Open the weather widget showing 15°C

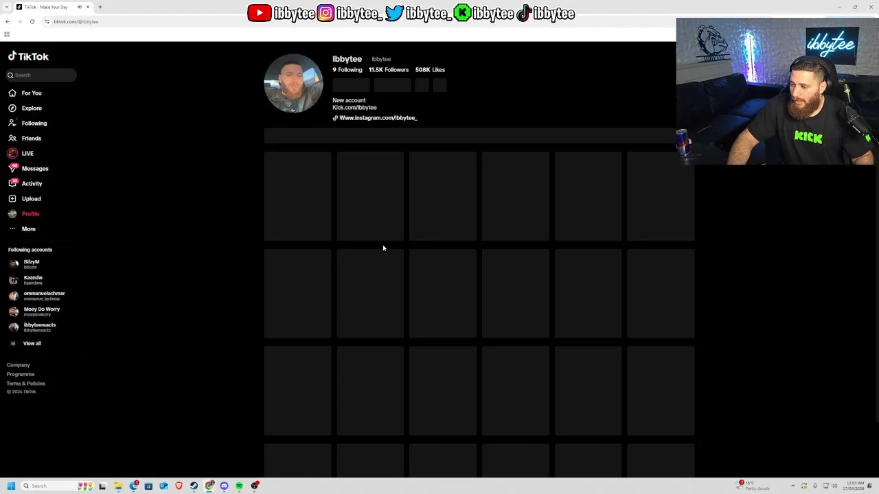click(753, 486)
